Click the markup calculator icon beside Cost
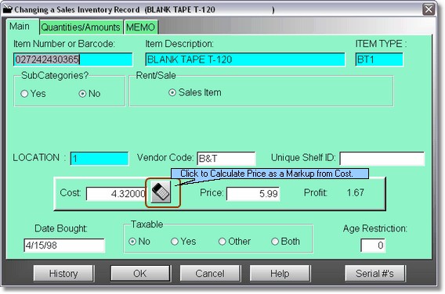Viewport: 445px width, 294px height. coord(161,192)
